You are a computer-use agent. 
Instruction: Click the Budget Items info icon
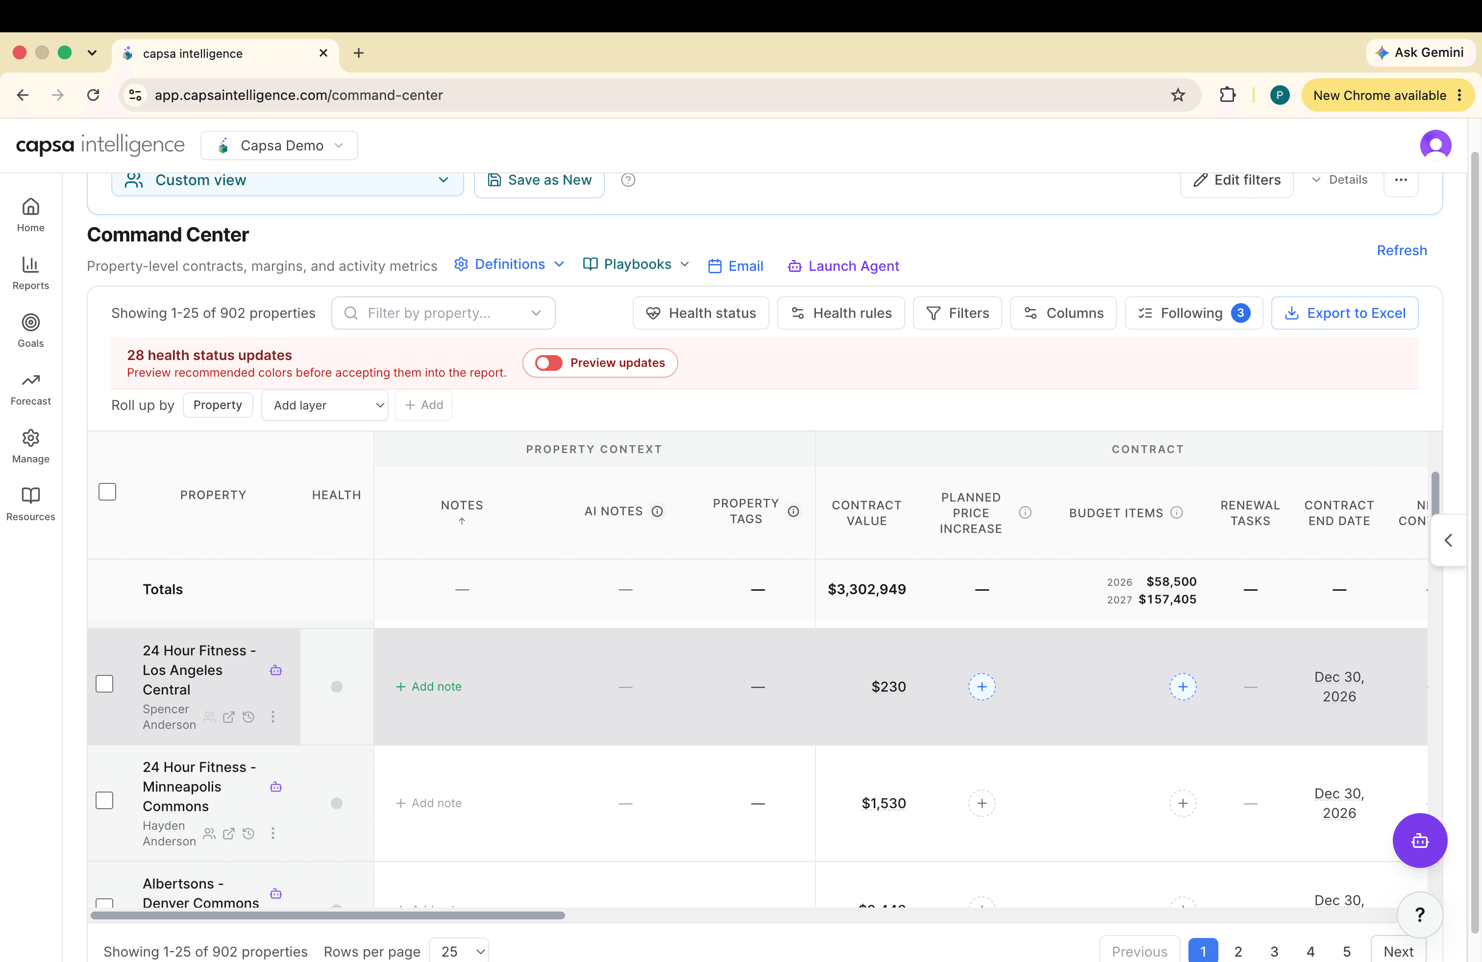[1176, 512]
